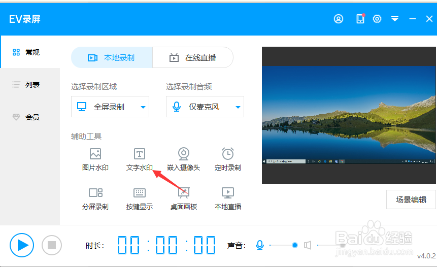437x267 pixels.
Task: Open the title bar dropdown menu triangle
Action: (x=395, y=19)
